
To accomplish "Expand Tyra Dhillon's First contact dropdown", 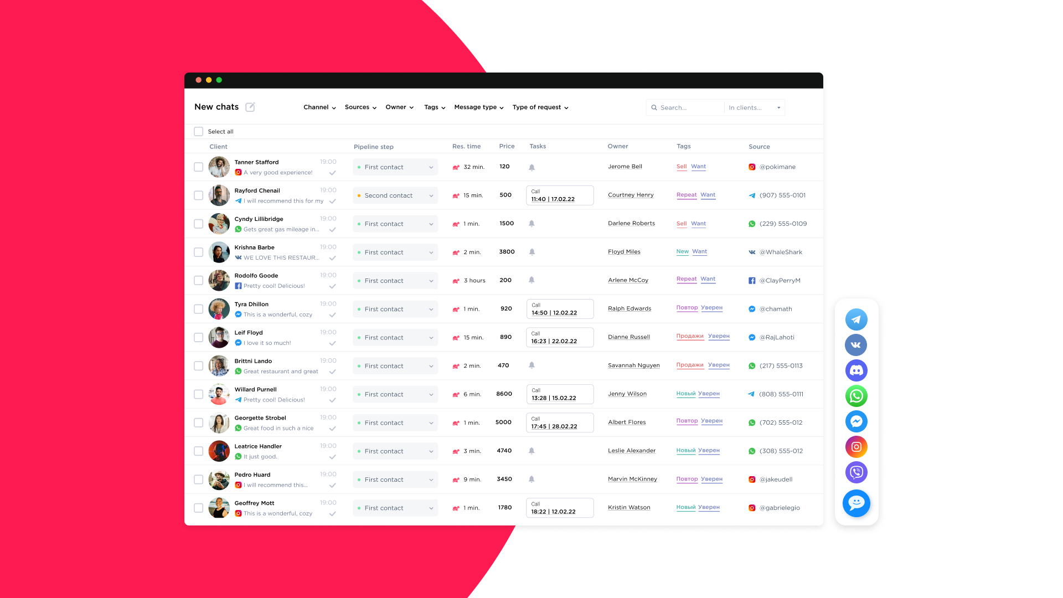I will click(395, 309).
